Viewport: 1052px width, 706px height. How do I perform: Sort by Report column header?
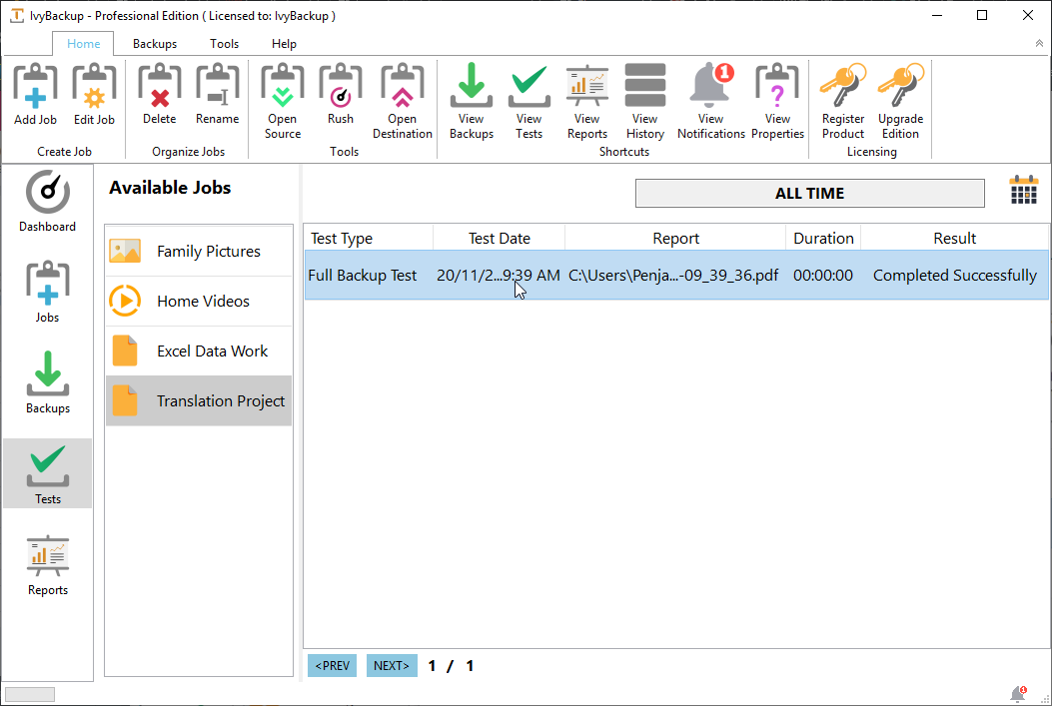coord(675,238)
